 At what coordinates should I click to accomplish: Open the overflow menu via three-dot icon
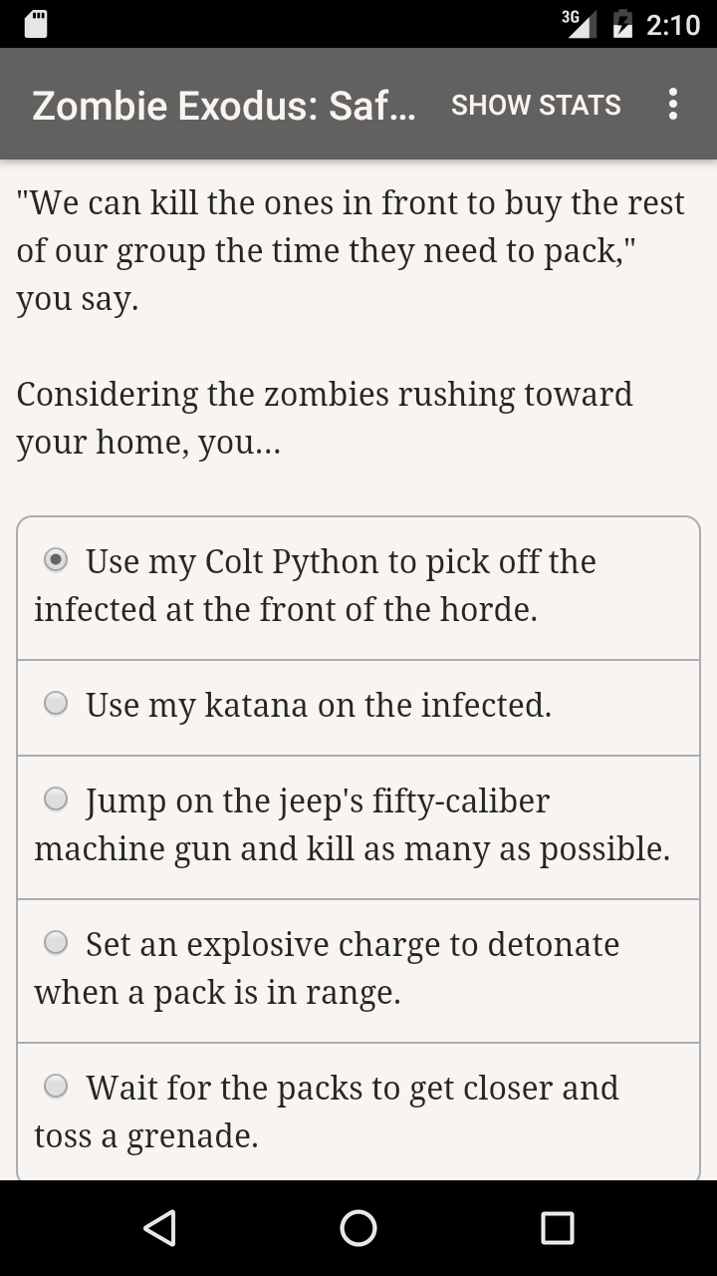coord(673,104)
